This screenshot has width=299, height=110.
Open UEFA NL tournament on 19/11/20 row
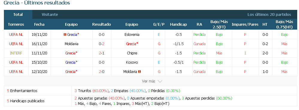coord(16,34)
